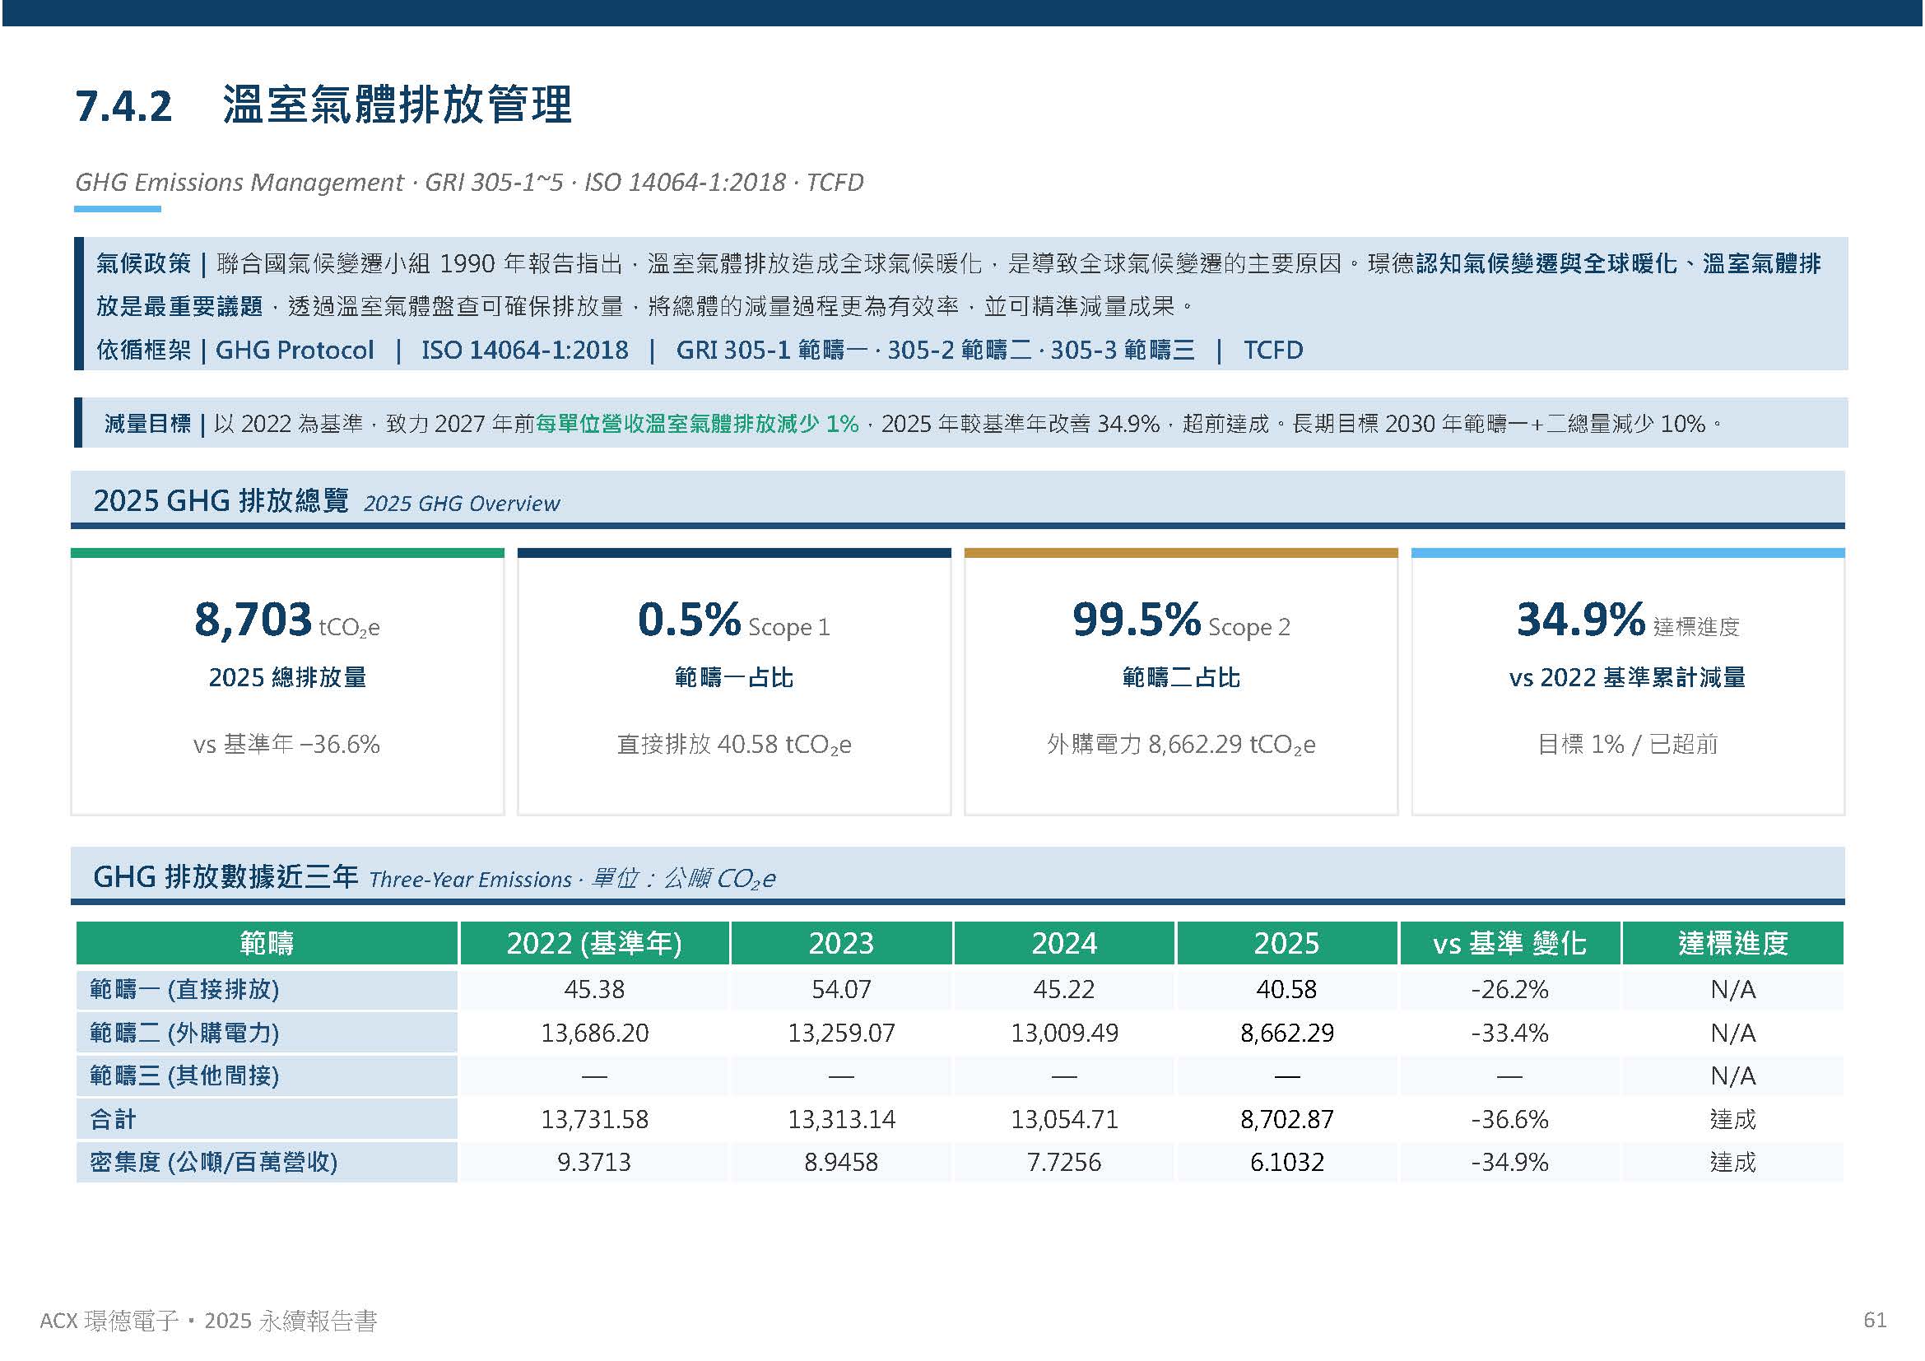Click N/A in the 範疇三 row
The image size is (1925, 1361).
click(1733, 1076)
